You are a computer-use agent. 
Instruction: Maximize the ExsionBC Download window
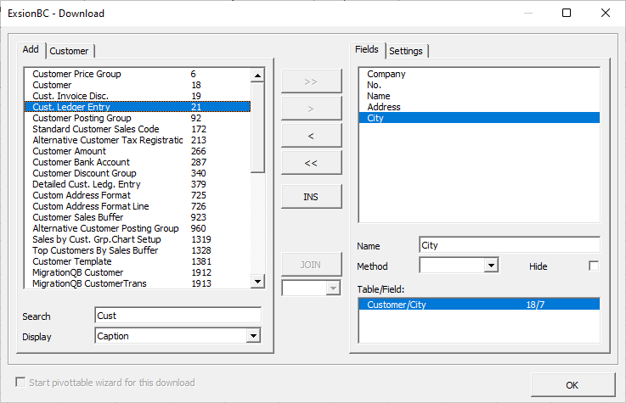[566, 14]
